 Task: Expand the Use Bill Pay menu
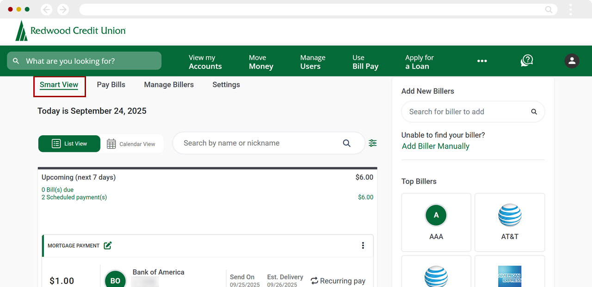365,62
